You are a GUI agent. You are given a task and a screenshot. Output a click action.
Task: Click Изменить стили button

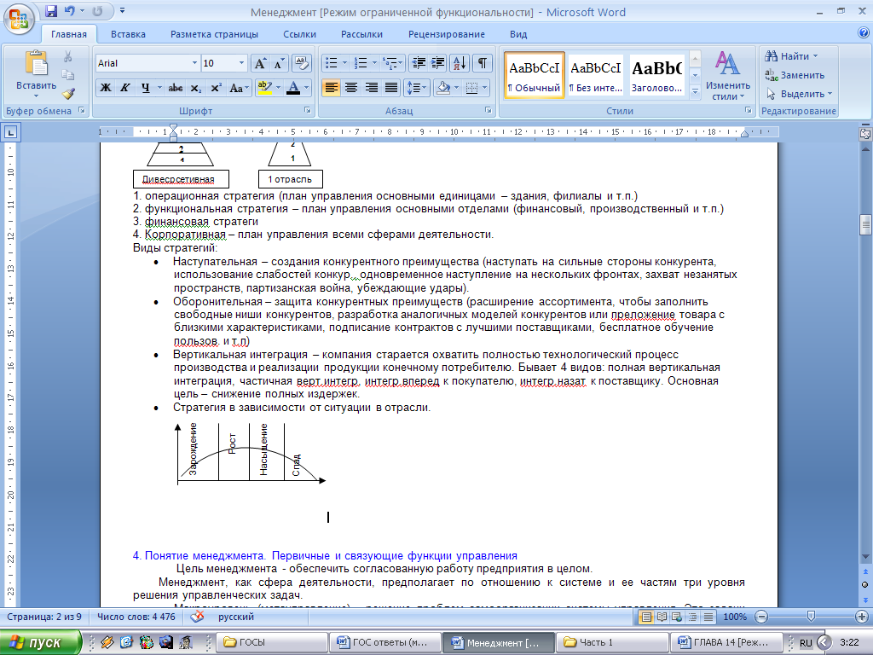tap(728, 75)
